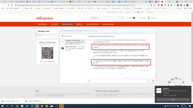The width and height of the screenshot is (193, 108).
Task: Open the shopping Cart icon
Action: click(x=128, y=18)
